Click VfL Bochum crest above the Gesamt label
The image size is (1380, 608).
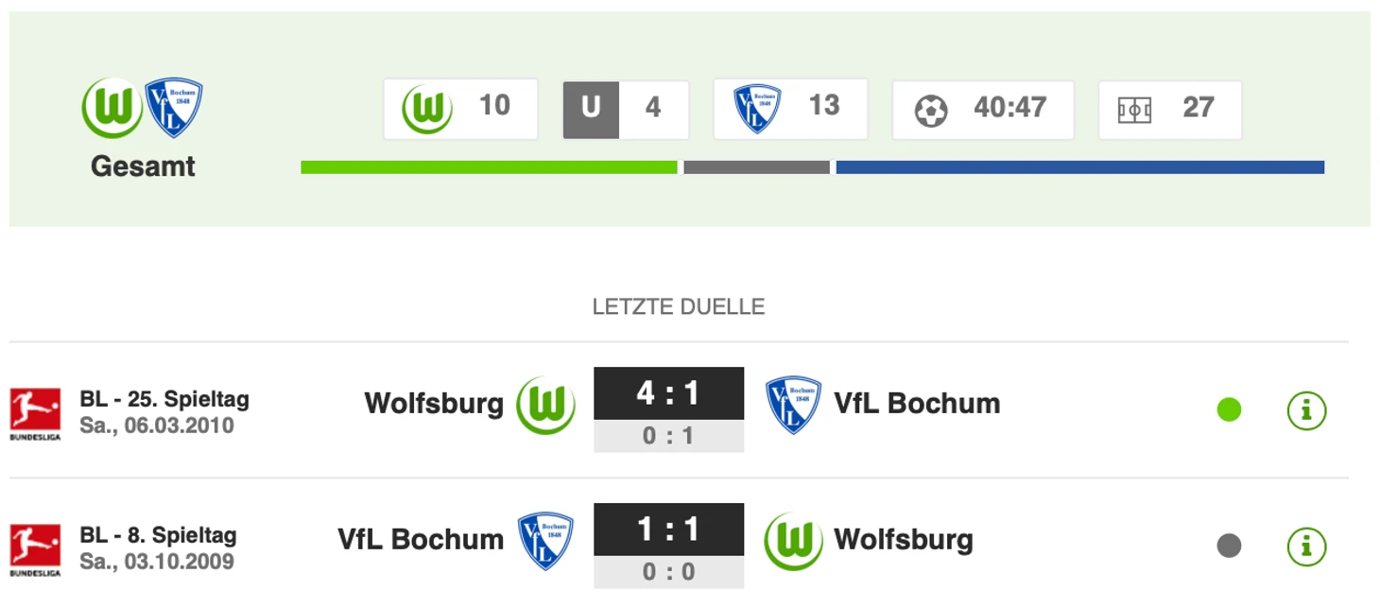coord(174,107)
